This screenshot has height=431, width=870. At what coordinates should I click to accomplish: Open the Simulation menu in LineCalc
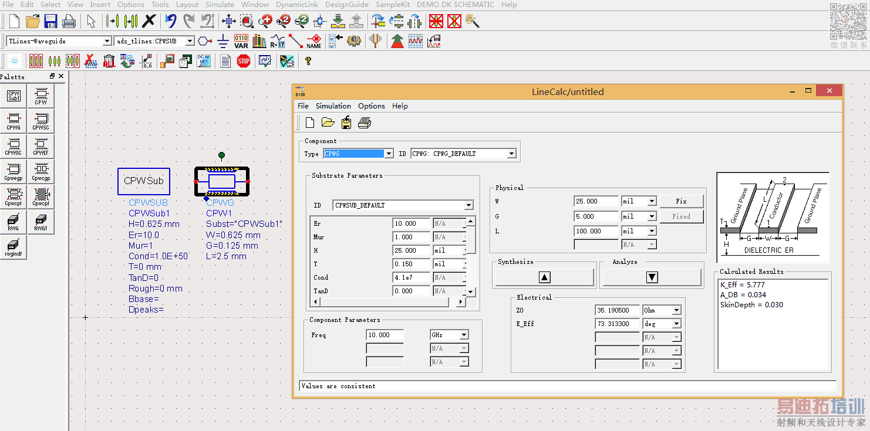[x=333, y=106]
